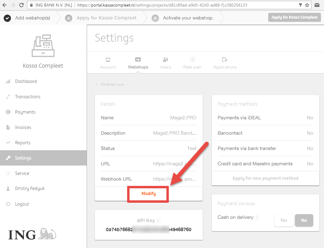This screenshot has height=248, width=324.
Task: Open the Users tab
Action: point(166,63)
